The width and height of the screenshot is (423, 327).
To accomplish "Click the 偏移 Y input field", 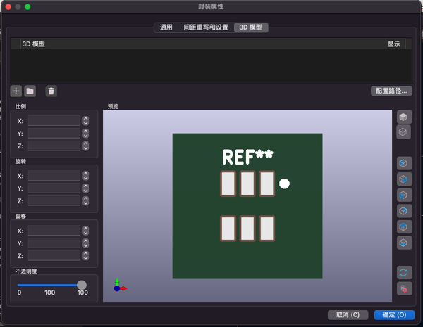I will pyautogui.click(x=54, y=243).
